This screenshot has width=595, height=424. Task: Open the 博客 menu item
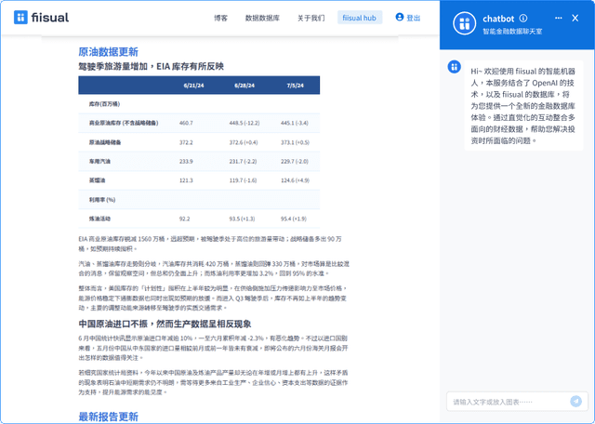(220, 18)
